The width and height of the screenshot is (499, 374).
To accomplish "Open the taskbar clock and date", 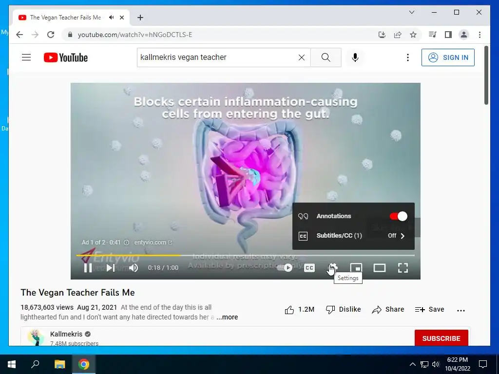I will pos(457,364).
